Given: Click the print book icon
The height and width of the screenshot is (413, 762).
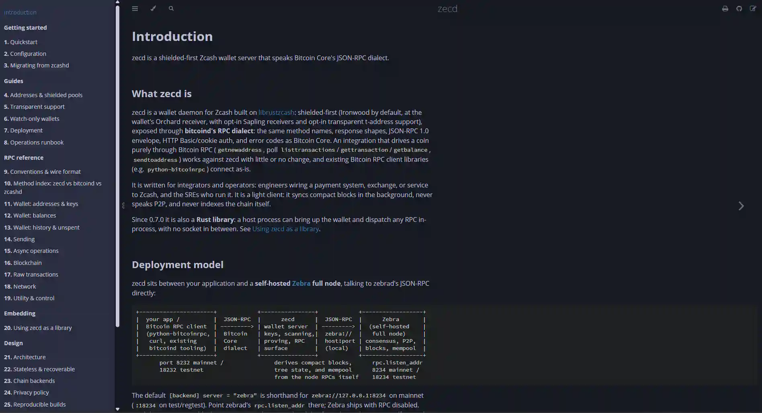Looking at the screenshot, I should tap(725, 8).
